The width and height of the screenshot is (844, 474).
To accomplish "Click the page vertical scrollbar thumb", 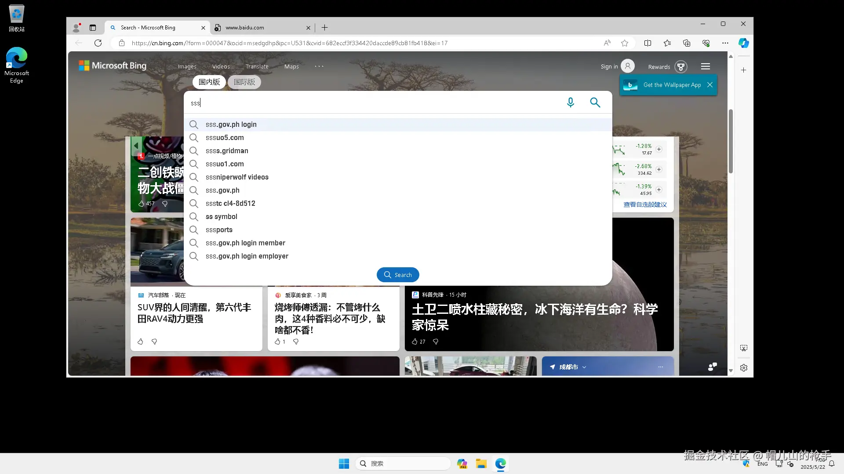I will (731, 140).
